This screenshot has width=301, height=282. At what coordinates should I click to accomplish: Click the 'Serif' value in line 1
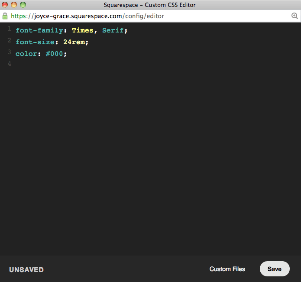coord(113,30)
